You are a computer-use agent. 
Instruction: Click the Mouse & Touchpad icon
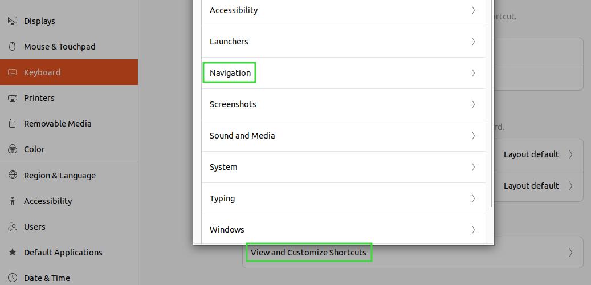pyautogui.click(x=13, y=47)
